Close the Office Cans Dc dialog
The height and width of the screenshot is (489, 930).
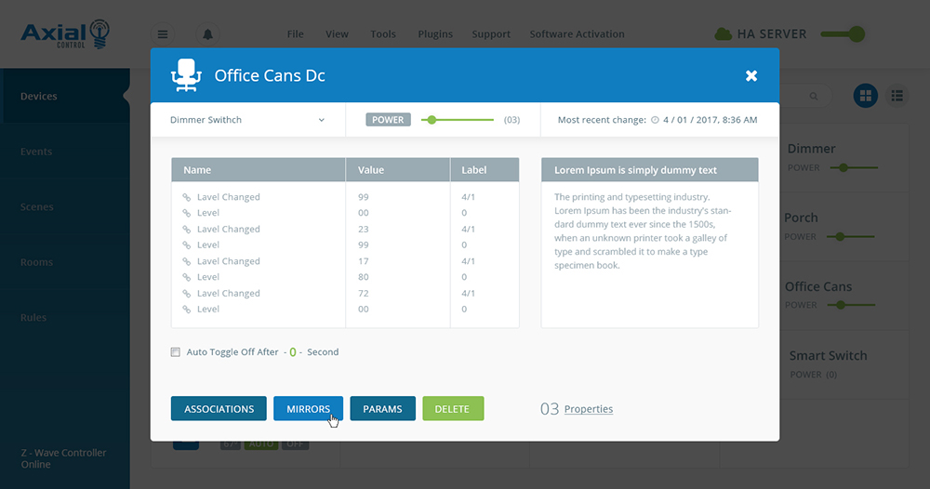[751, 76]
